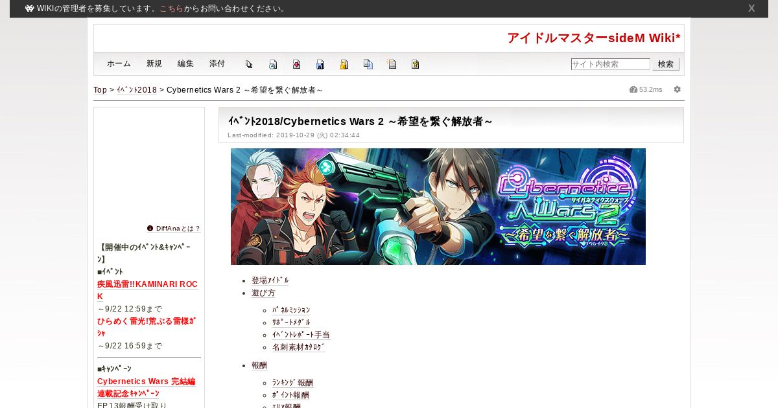Click the blue duplicate pages icon

pos(368,64)
